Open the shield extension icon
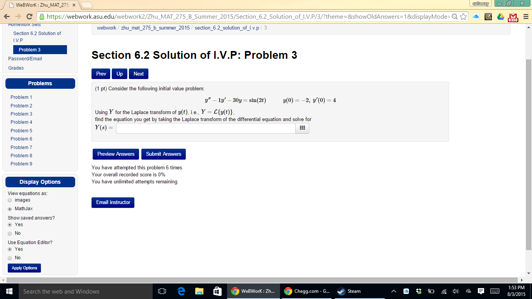 [488, 17]
